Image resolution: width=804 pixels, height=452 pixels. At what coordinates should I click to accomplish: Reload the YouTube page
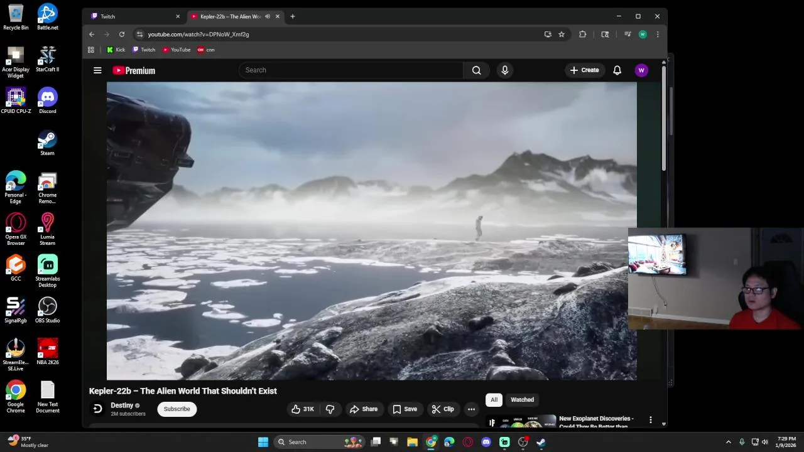(x=122, y=35)
